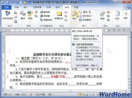Screen dimensions: 132x98
Task: Click the Undo arrow icon
Action: (x=12, y=3)
